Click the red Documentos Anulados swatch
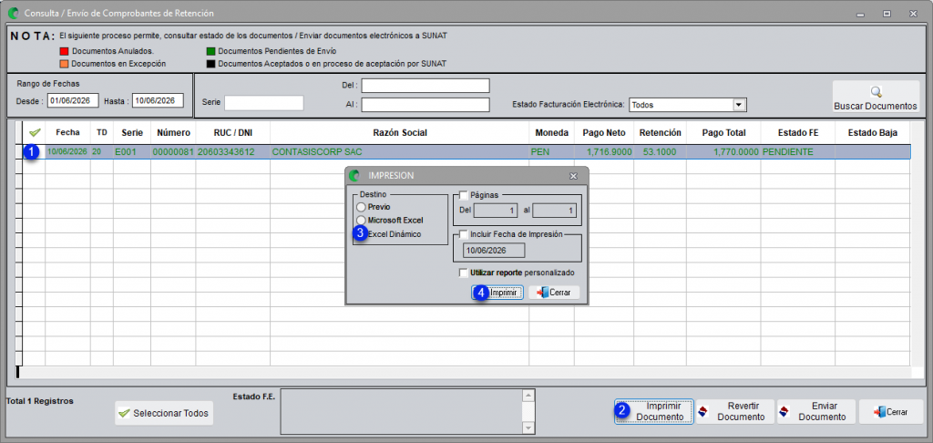Viewport: 933px width, 443px height. pos(65,51)
